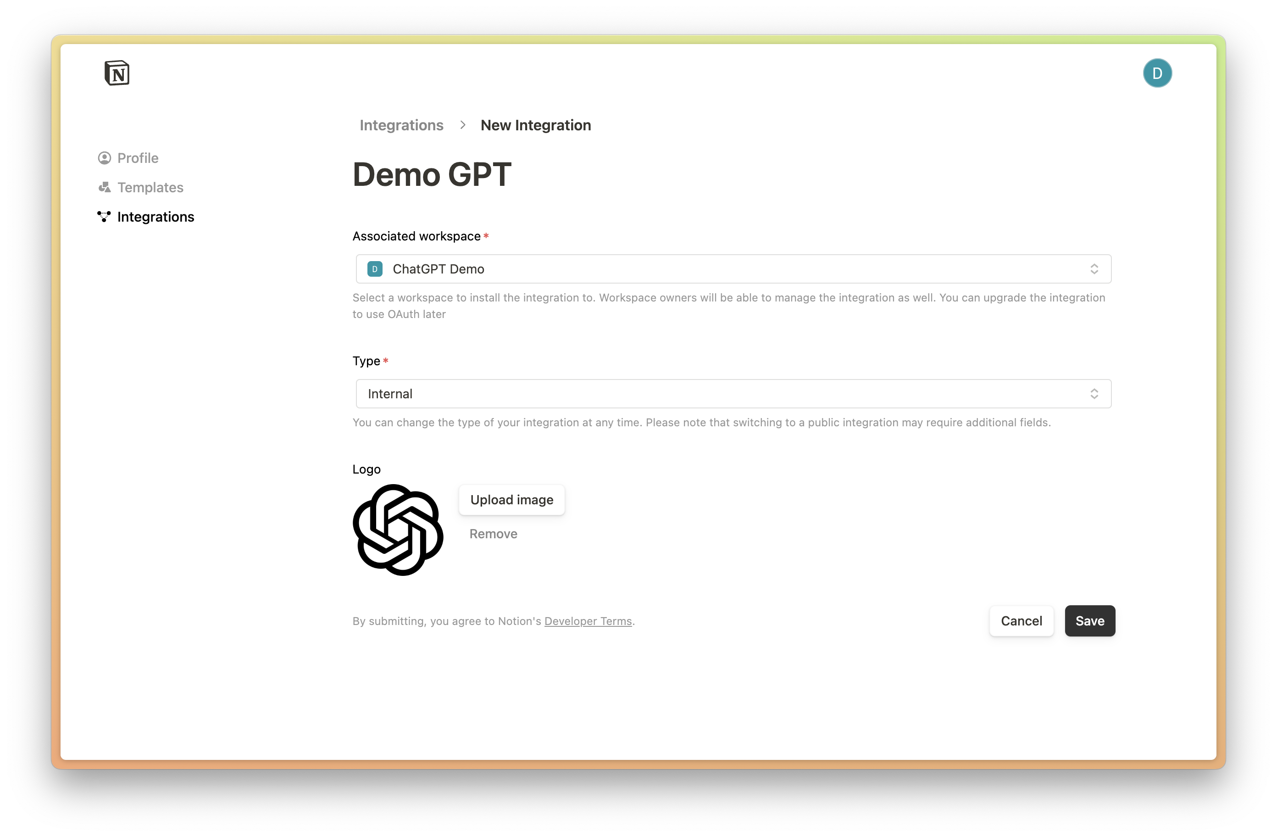Click the Remove logo option
Viewport: 1277px width, 837px height.
493,532
